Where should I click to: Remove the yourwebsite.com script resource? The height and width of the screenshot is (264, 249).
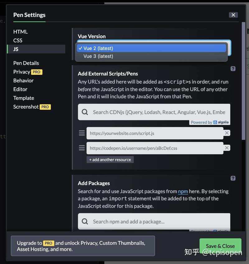227,133
